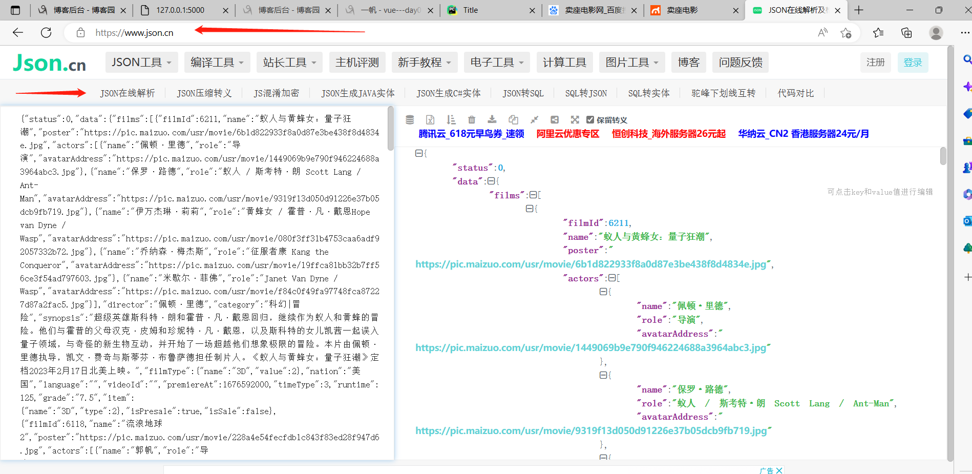Viewport: 972px width, 474px height.
Task: Open the first film poster URL link
Action: coord(591,264)
